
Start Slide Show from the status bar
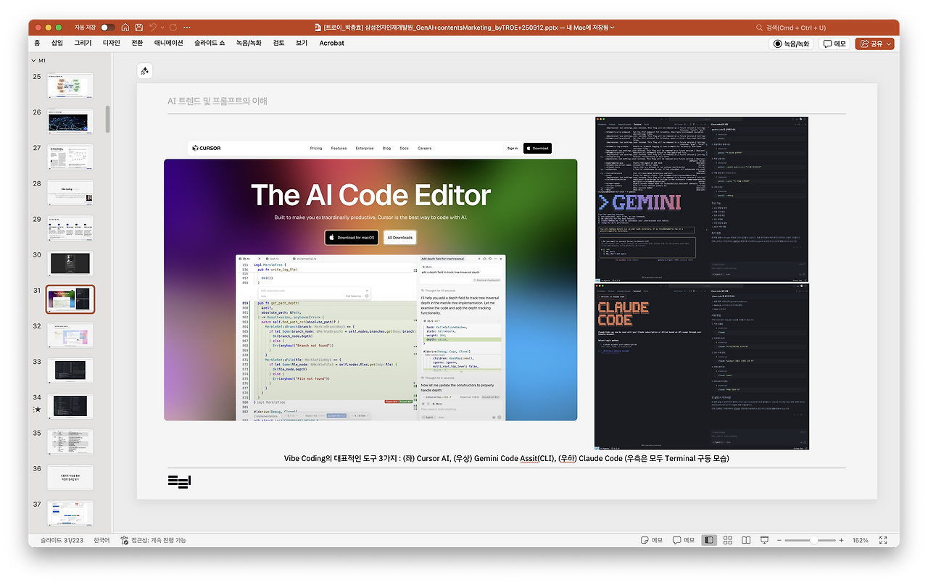tap(763, 540)
